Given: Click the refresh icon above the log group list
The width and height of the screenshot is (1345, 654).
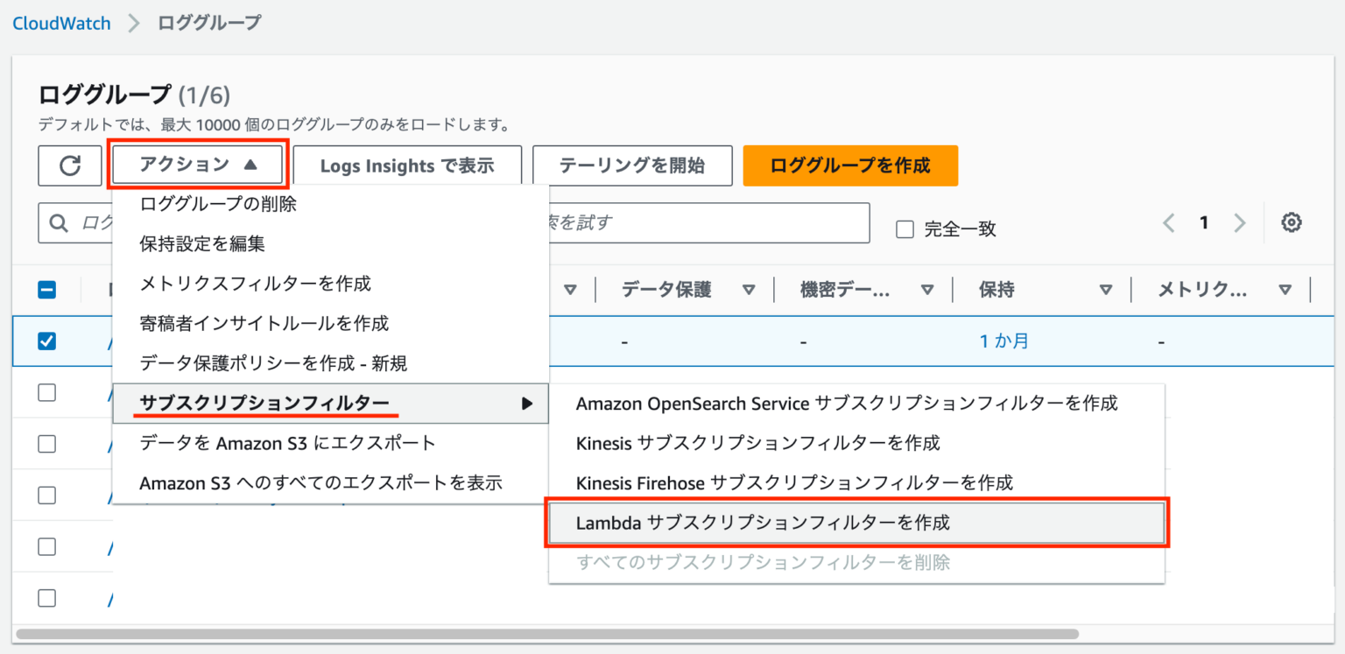Looking at the screenshot, I should point(70,165).
